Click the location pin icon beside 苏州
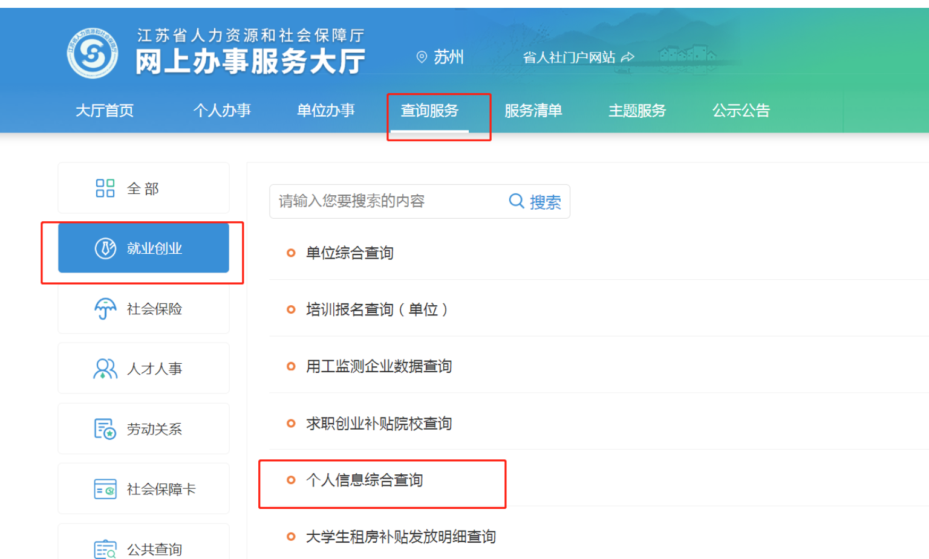929x559 pixels. click(x=422, y=57)
